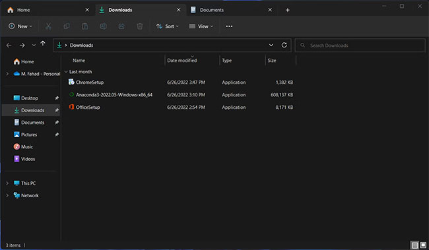Open the New item dropdown

20,26
